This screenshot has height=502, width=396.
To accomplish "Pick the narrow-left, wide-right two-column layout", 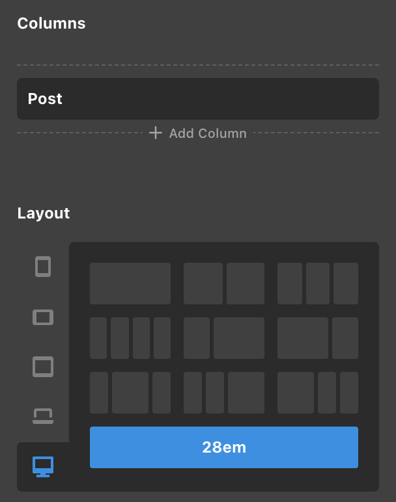I will coord(224,338).
